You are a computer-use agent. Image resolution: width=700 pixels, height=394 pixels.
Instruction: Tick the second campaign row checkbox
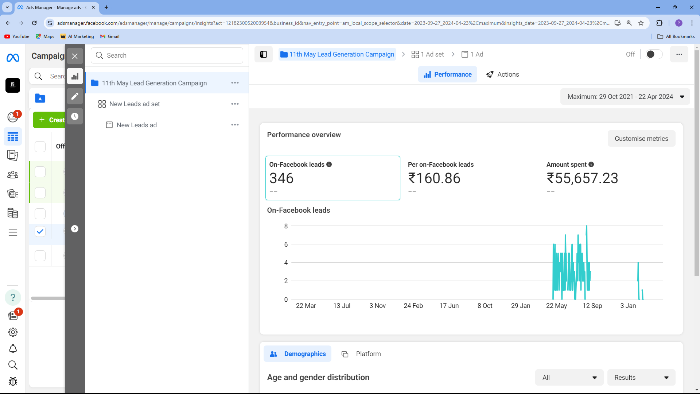point(40,193)
